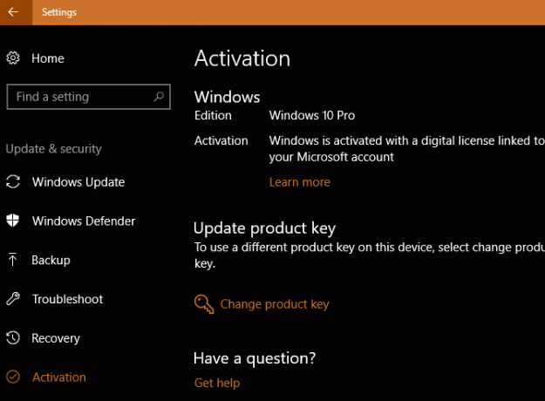The width and height of the screenshot is (545, 401).
Task: Click the Have a question? heading
Action: click(255, 358)
